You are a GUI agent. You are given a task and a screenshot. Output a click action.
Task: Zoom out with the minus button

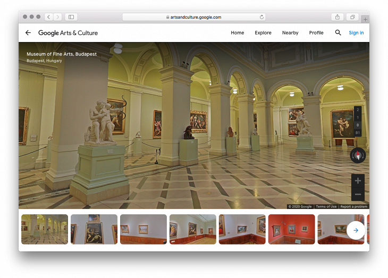point(358,195)
